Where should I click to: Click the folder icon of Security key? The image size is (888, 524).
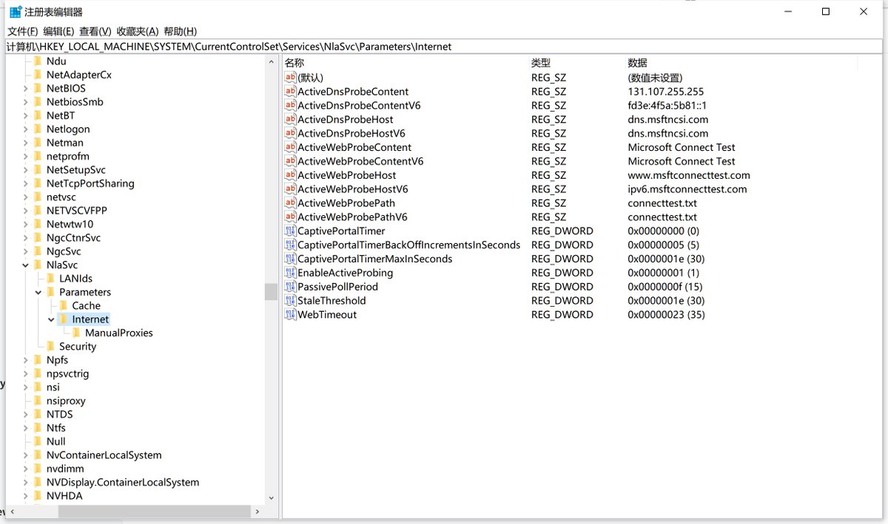pos(51,346)
